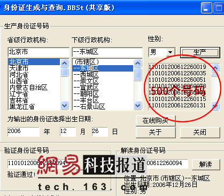Click the province list scrollbar thumb
224x196 pixels.
[64, 72]
